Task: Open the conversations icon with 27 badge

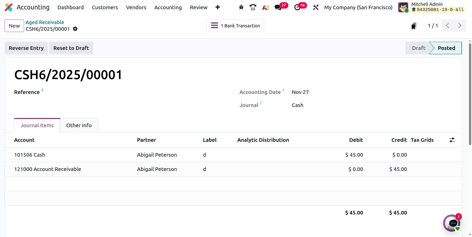Action: point(278,7)
